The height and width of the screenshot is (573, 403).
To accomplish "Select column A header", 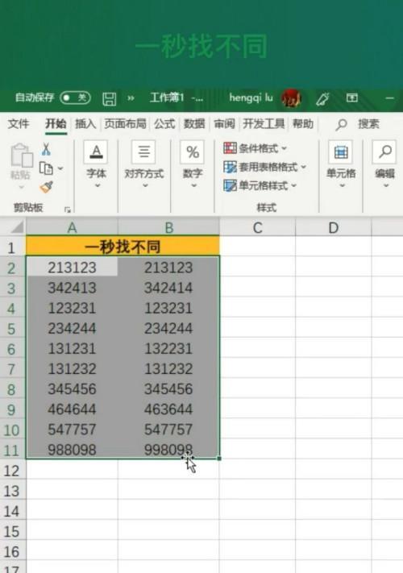I will pos(72,227).
